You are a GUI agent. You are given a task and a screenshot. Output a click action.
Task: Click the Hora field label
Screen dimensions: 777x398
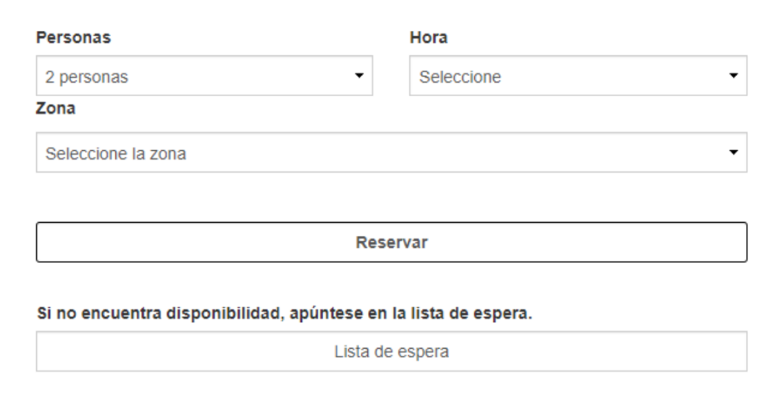point(428,38)
